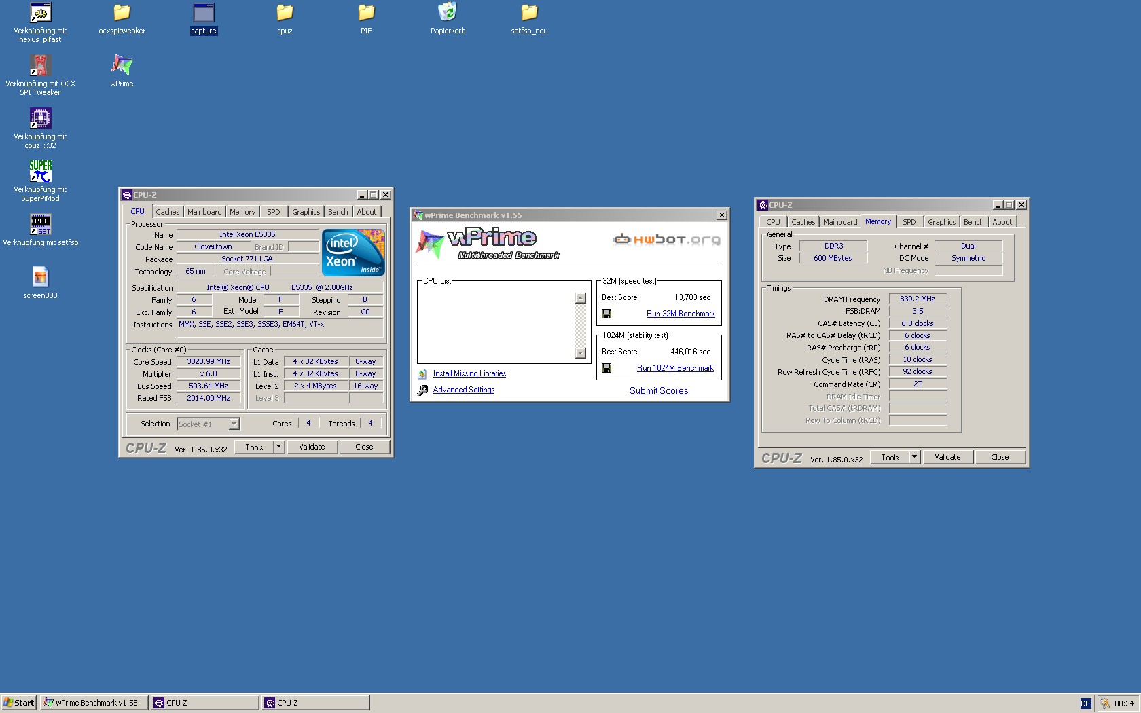Open the ocxspitweaker folder icon

122,12
